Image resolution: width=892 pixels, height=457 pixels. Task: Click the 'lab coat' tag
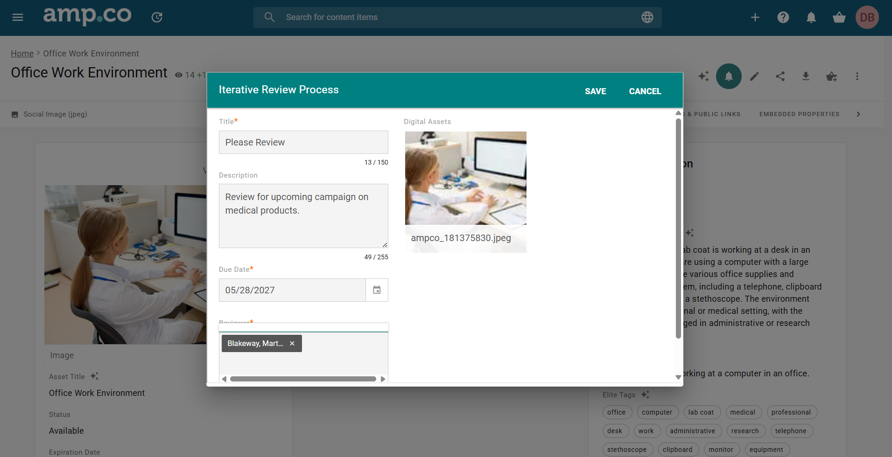click(701, 412)
